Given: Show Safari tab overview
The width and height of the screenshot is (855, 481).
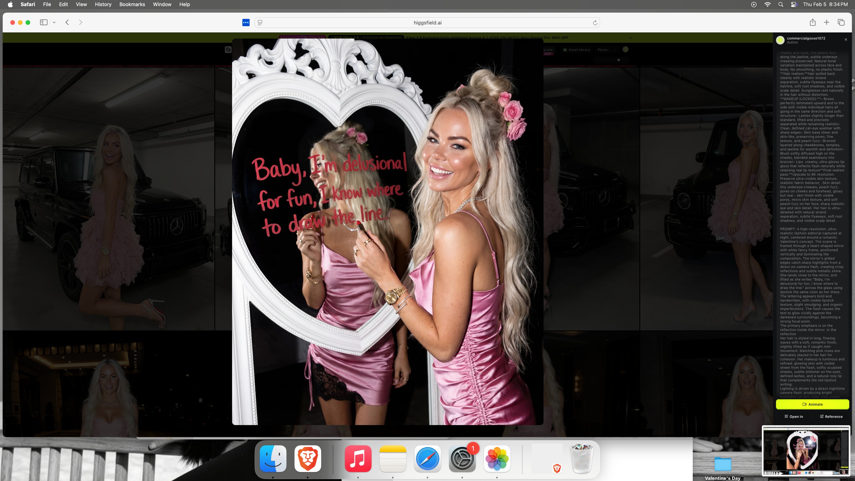Looking at the screenshot, I should click(x=841, y=22).
